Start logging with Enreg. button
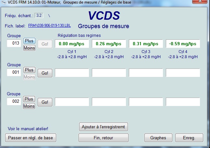Screen dimensions: 210x148 (189, 138)
